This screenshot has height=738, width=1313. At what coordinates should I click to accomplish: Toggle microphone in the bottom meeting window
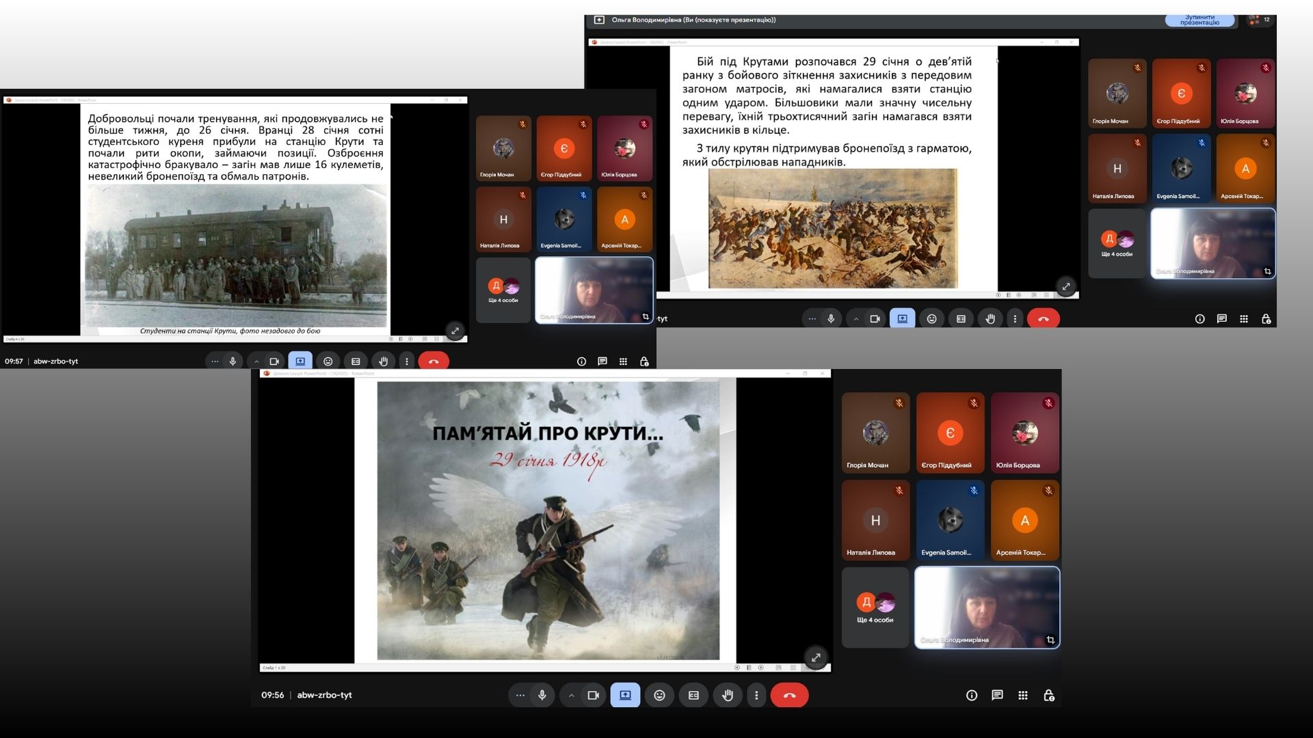click(542, 695)
